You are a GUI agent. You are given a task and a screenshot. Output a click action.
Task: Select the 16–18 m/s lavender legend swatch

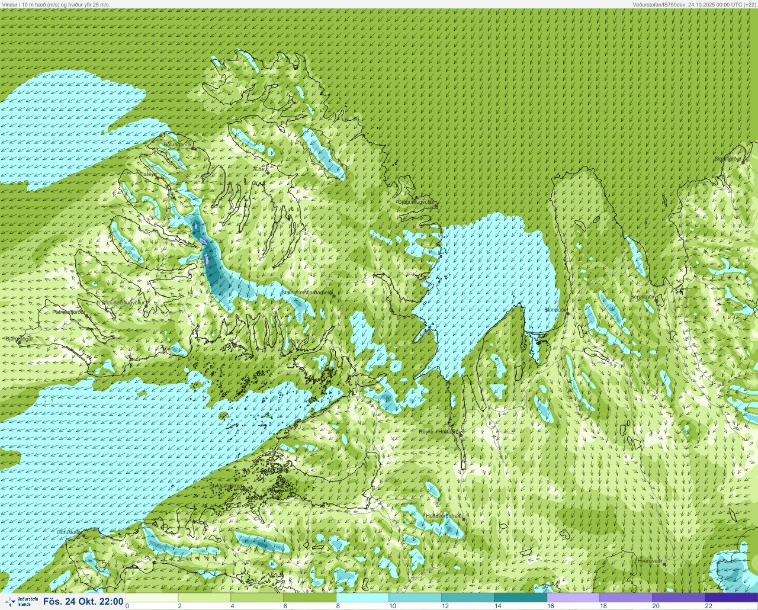tap(573, 598)
